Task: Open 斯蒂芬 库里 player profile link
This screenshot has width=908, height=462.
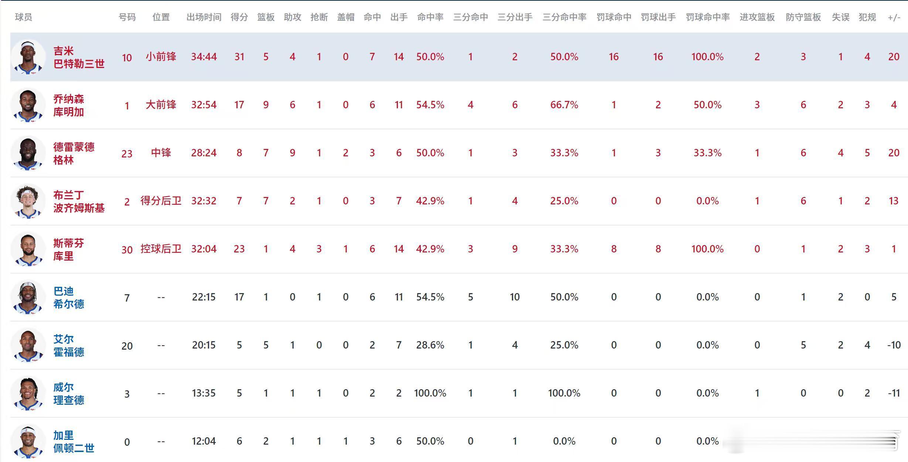Action: coord(69,249)
